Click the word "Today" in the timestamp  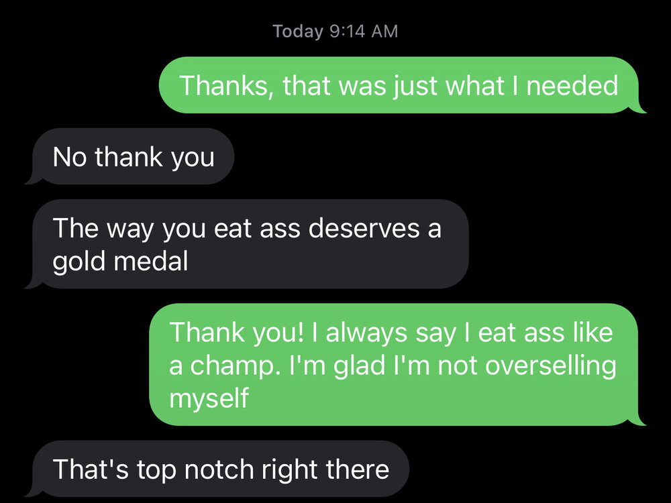pyautogui.click(x=299, y=32)
